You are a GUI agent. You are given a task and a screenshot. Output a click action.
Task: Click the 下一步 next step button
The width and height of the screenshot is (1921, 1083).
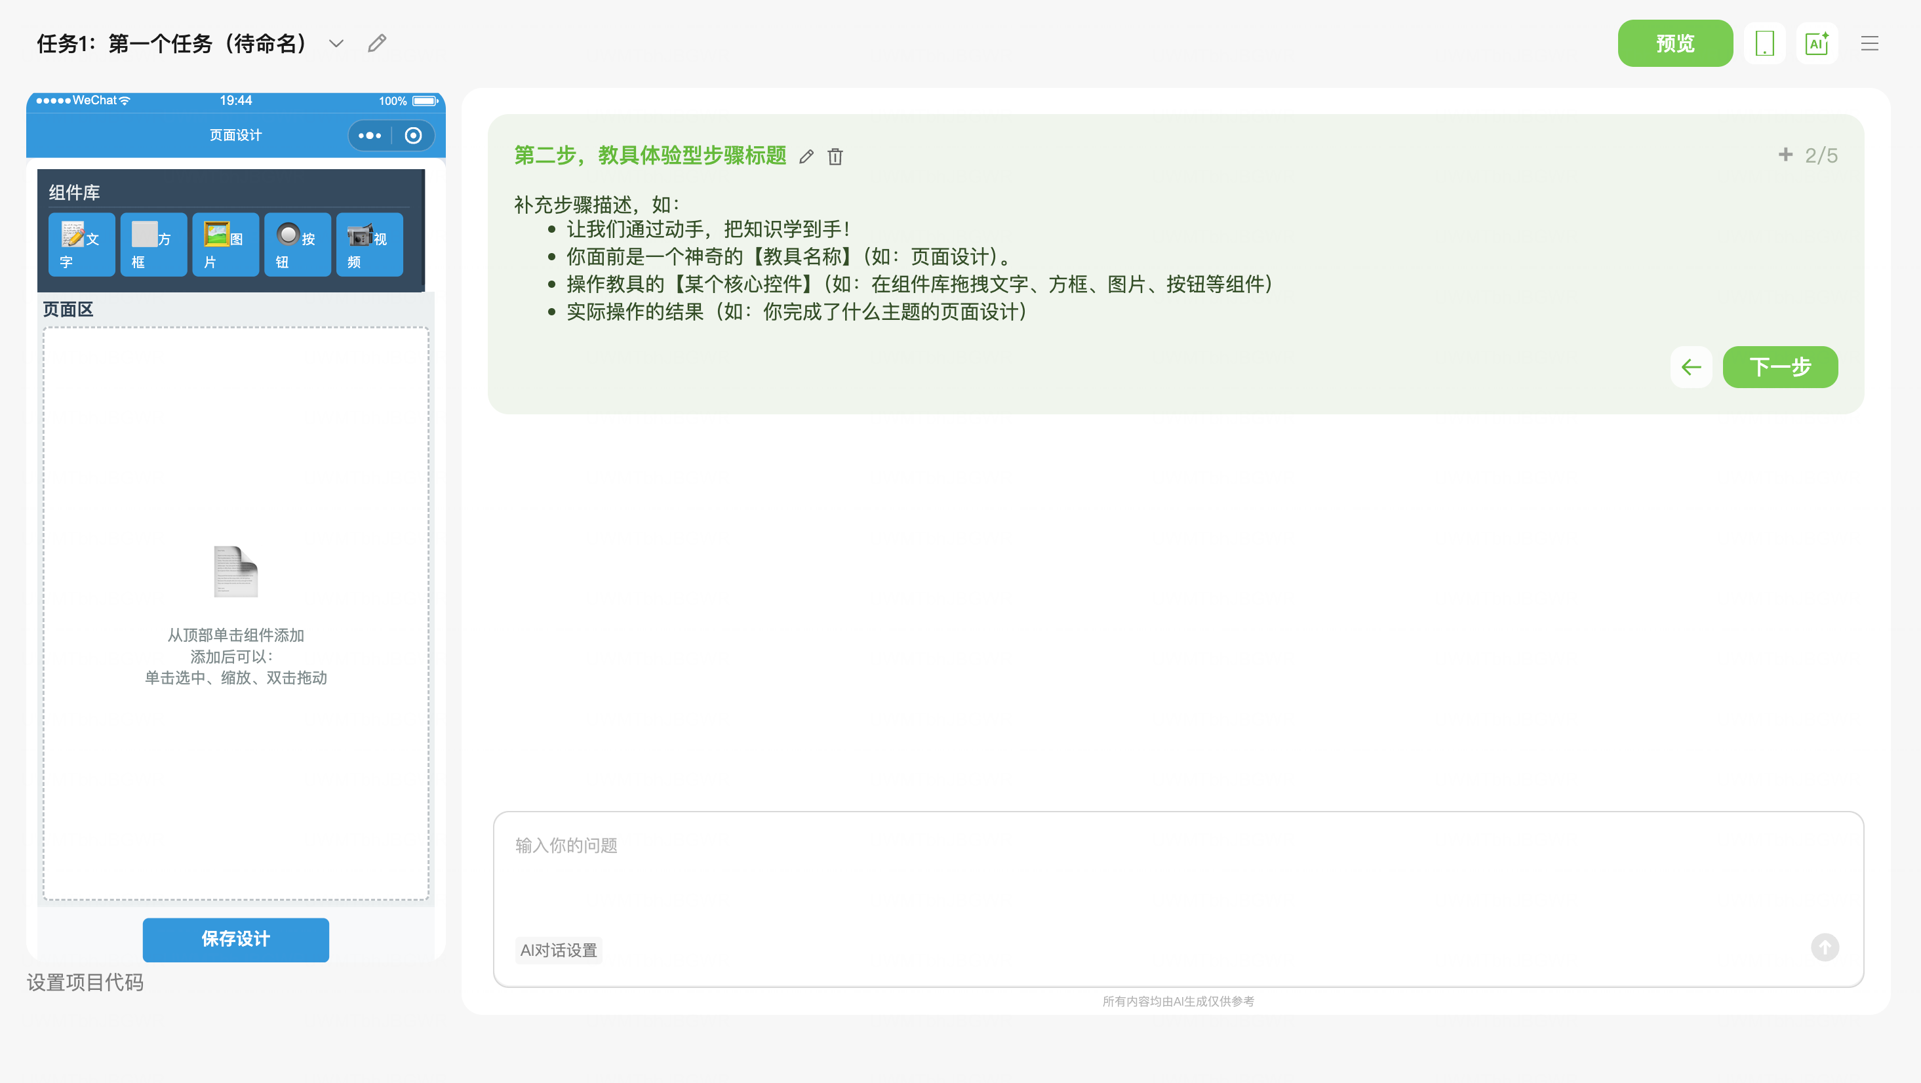pos(1779,367)
